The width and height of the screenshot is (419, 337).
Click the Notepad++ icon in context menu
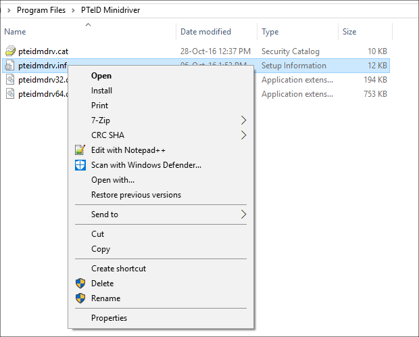(x=80, y=150)
